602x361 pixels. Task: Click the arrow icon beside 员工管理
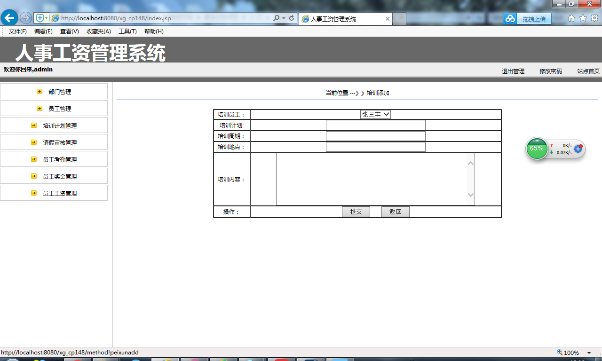(40, 109)
